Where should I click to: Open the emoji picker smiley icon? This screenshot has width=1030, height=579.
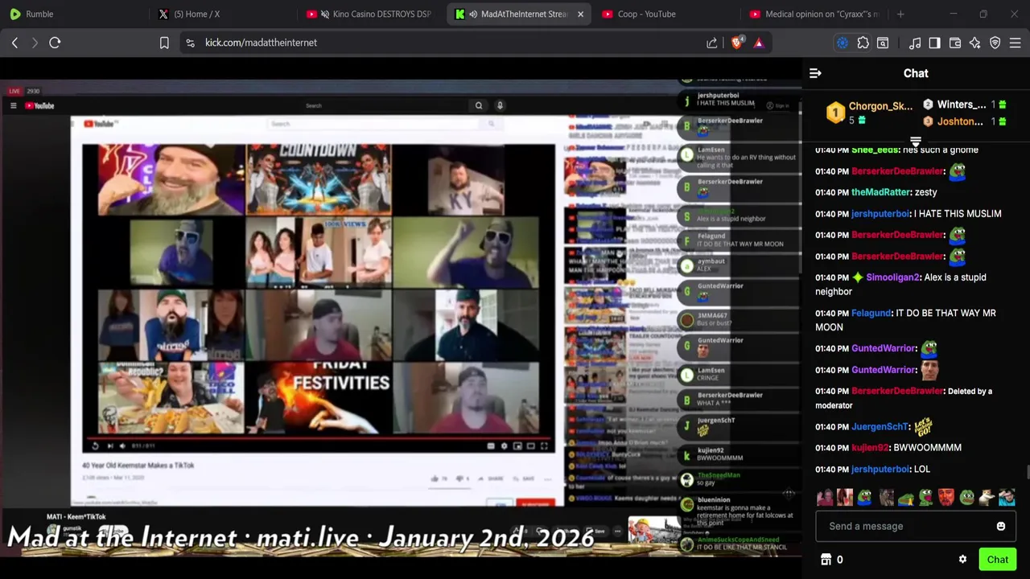tap(1001, 526)
